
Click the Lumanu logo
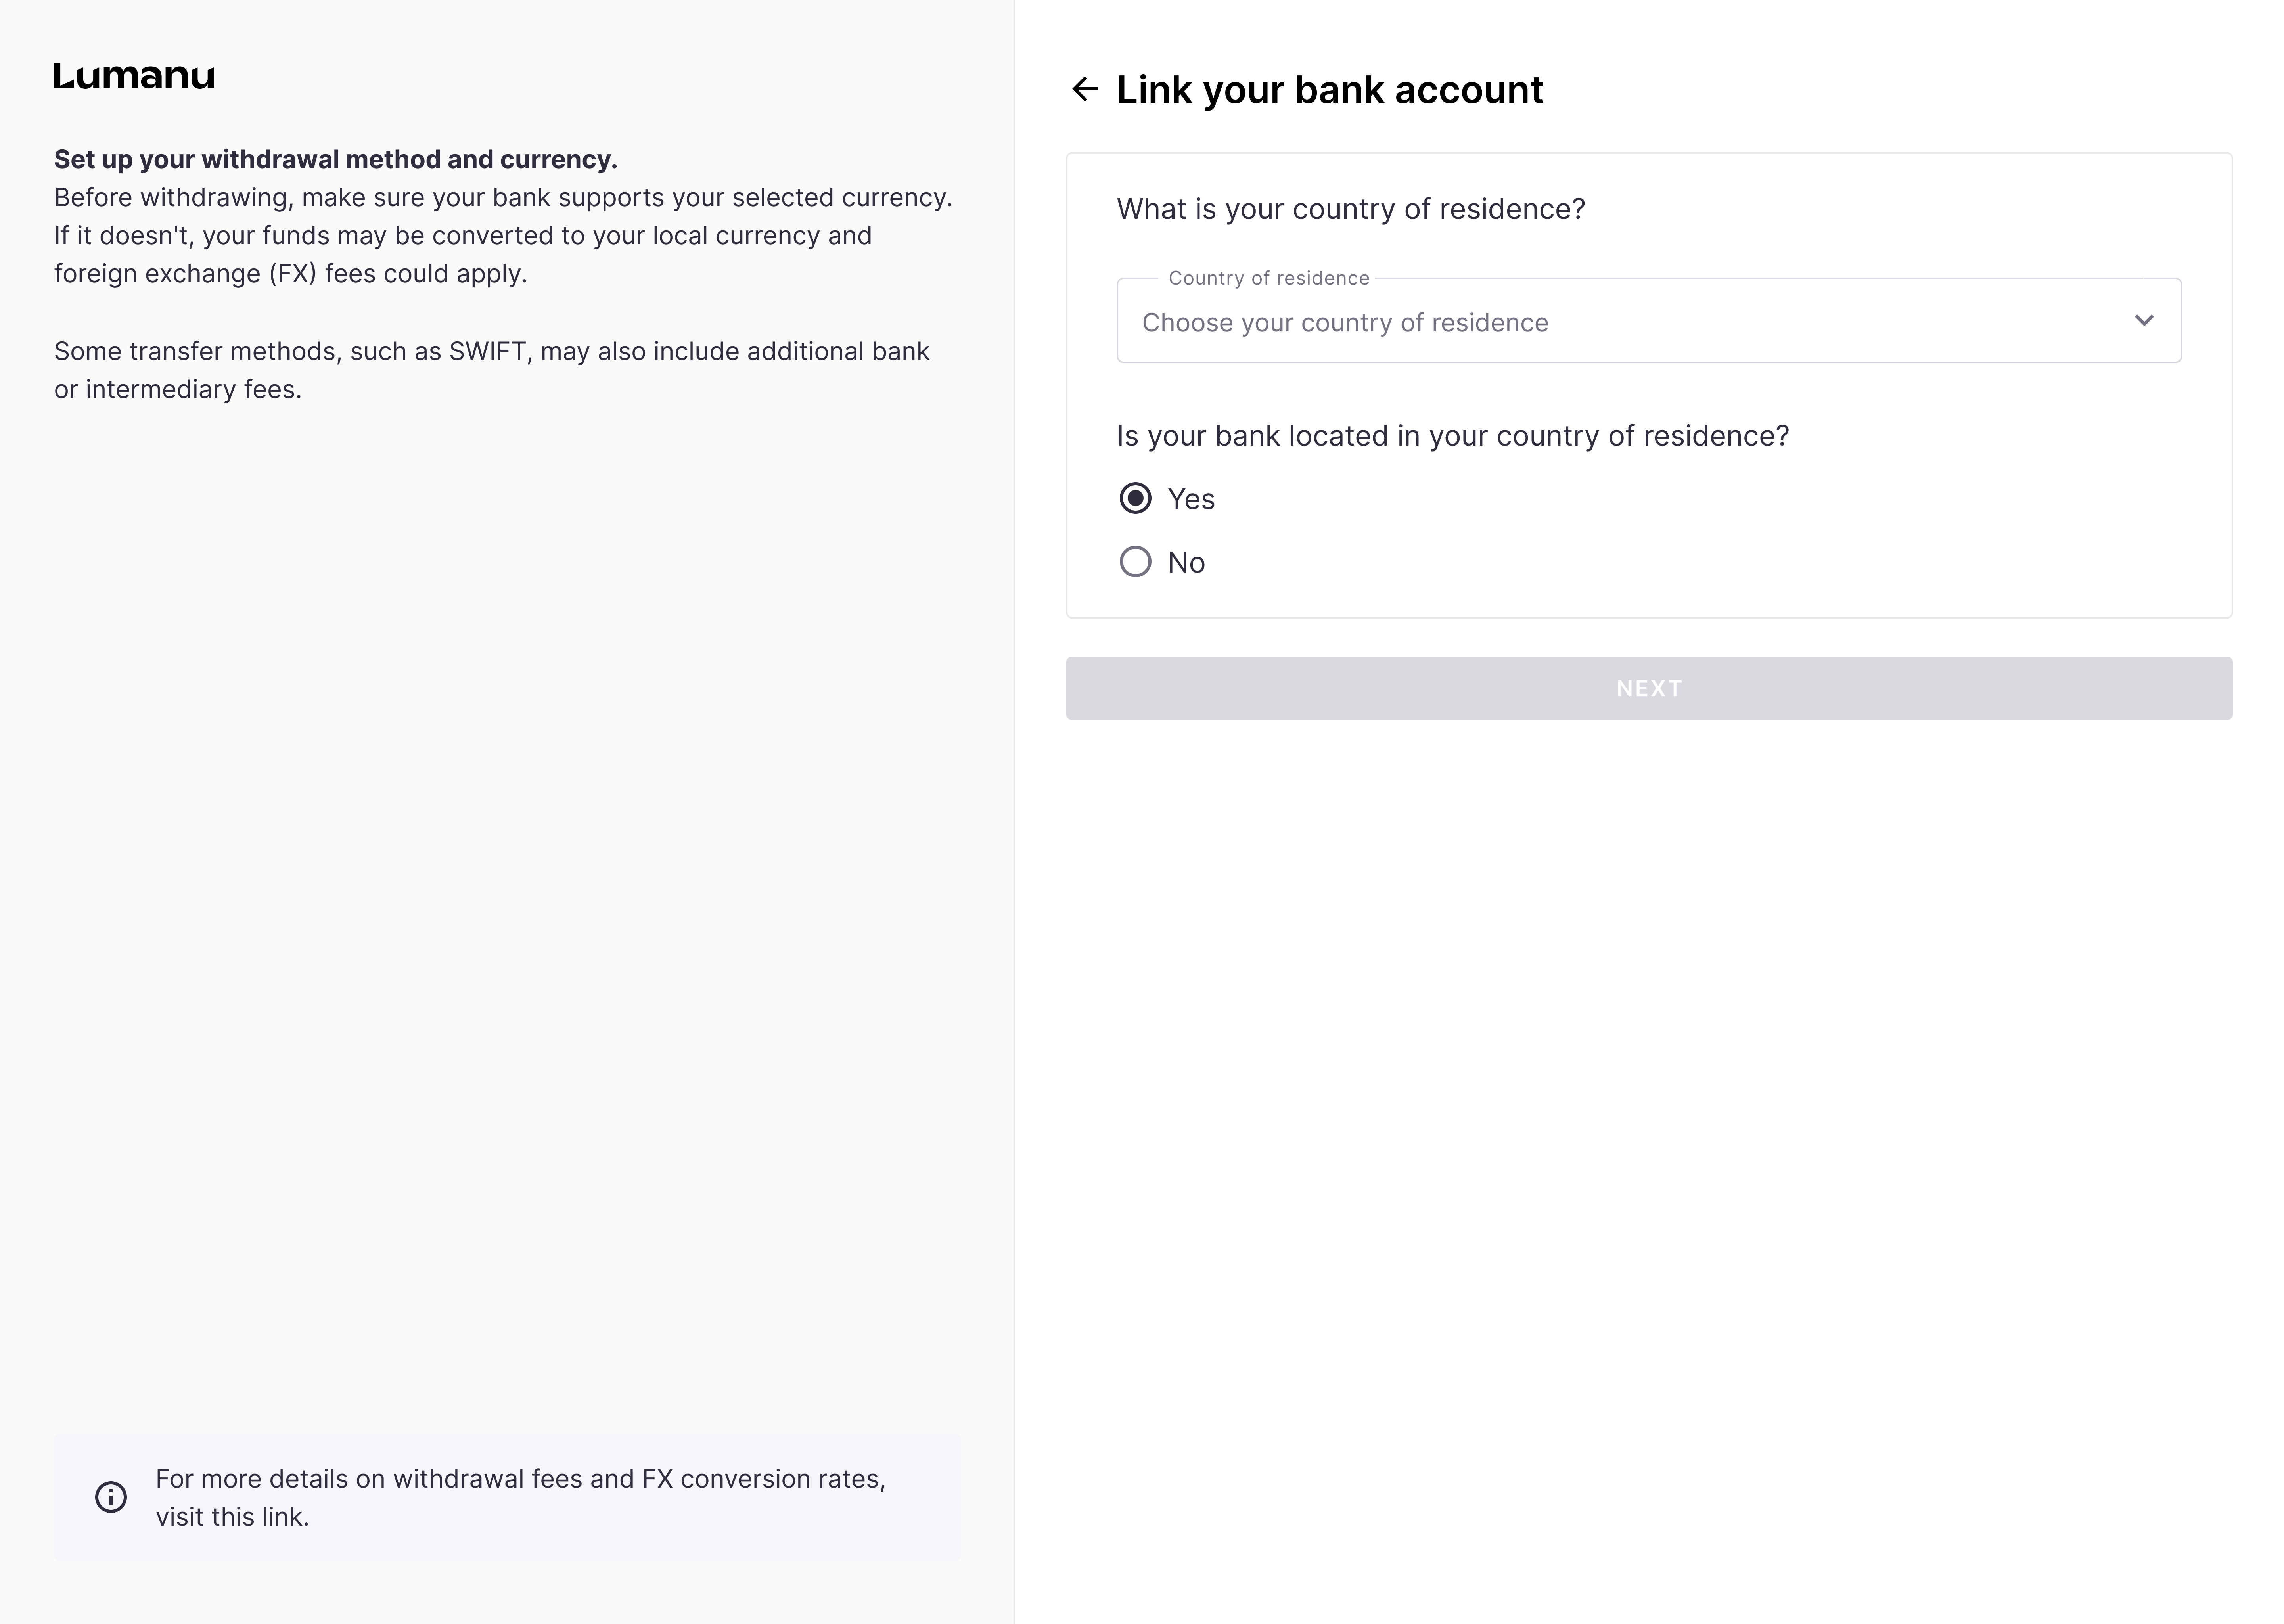(134, 76)
